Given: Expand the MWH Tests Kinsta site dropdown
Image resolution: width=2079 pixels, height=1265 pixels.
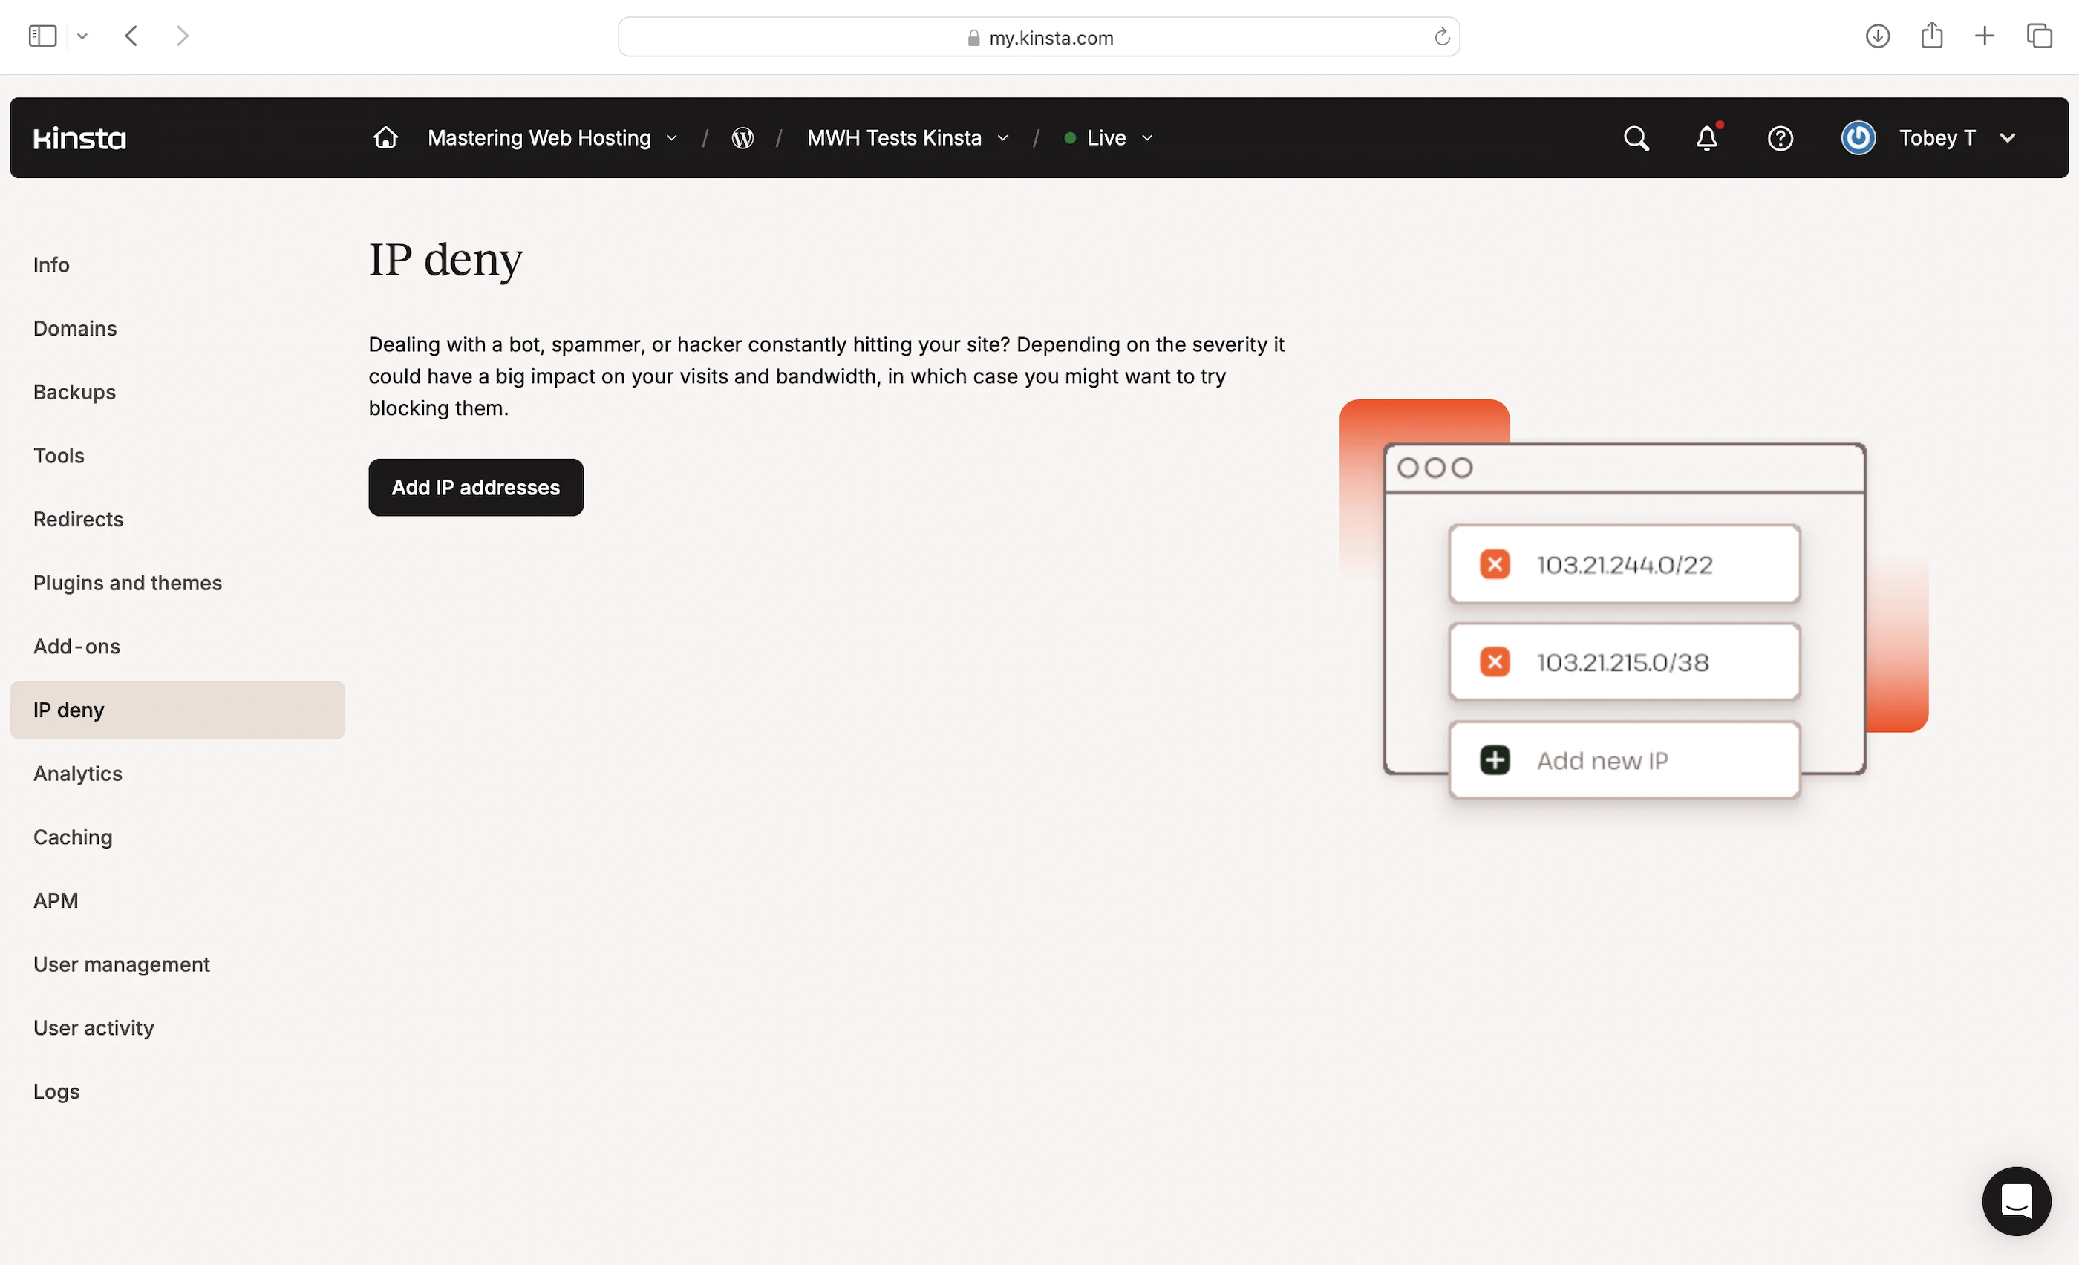Looking at the screenshot, I should pos(907,137).
